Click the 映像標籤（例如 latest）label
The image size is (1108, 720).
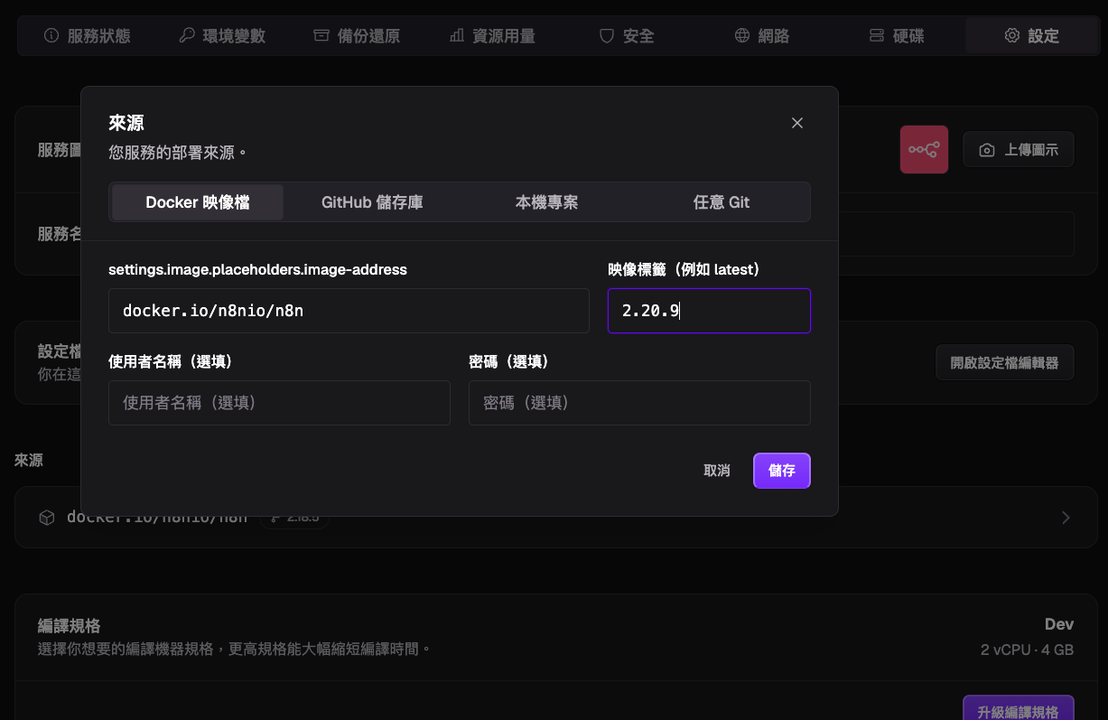tap(684, 269)
